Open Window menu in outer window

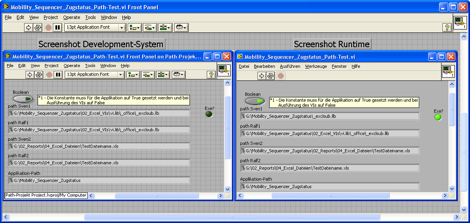coord(109,17)
